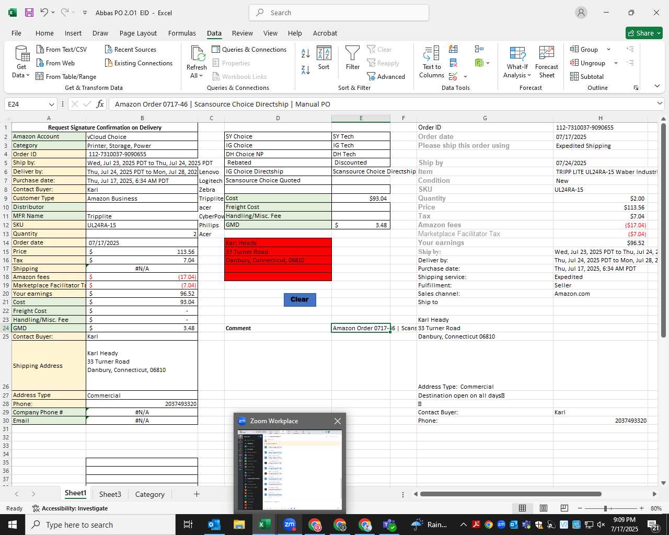Close the Zoom Workplace preview
The width and height of the screenshot is (669, 535).
(338, 421)
